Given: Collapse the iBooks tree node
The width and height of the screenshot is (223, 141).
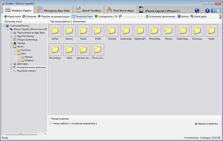Looking at the screenshot, I should coord(11,47).
